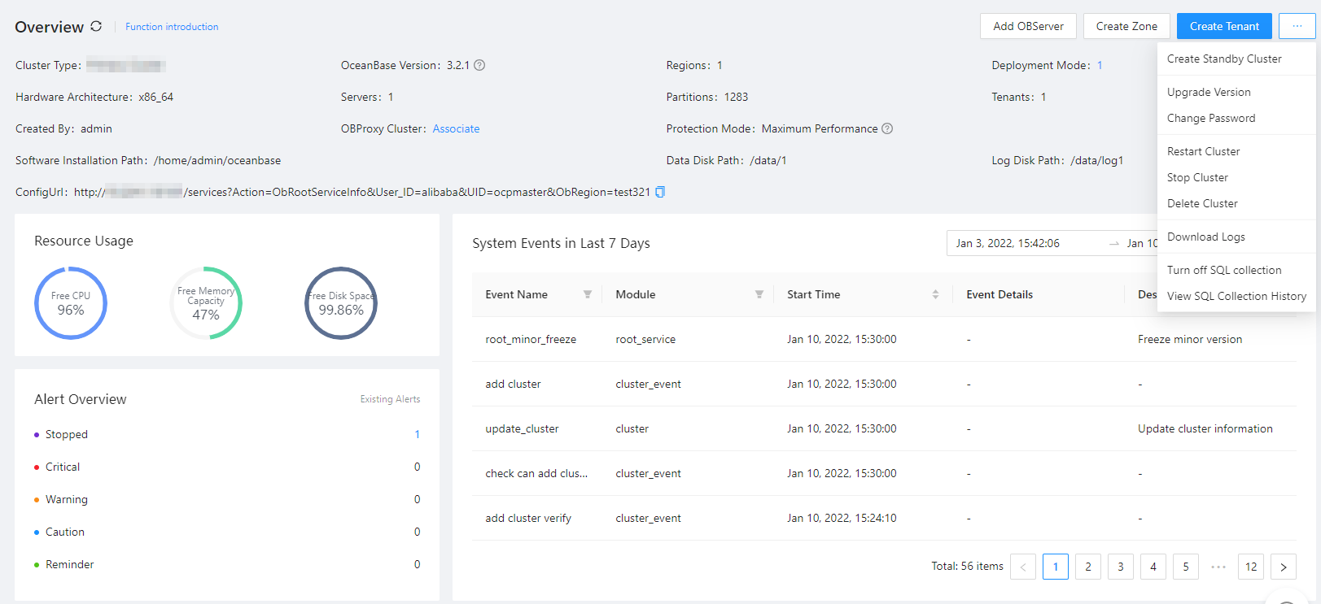Click the Protection Mode help icon
The height and width of the screenshot is (604, 1321).
[887, 128]
